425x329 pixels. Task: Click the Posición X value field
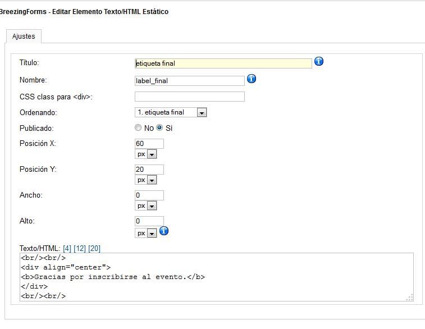pyautogui.click(x=149, y=144)
